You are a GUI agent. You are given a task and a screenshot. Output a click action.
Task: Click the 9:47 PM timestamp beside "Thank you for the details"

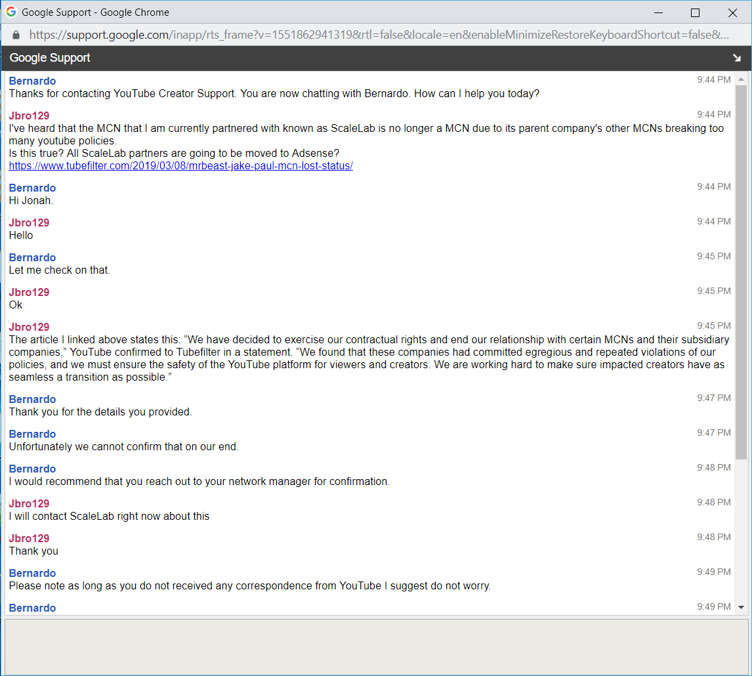(x=714, y=398)
